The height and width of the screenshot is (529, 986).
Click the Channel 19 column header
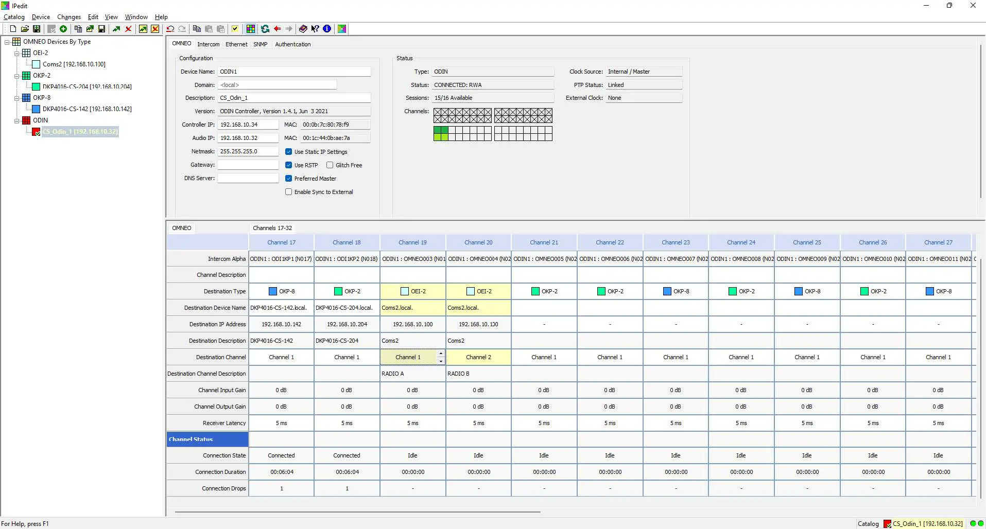pos(412,242)
